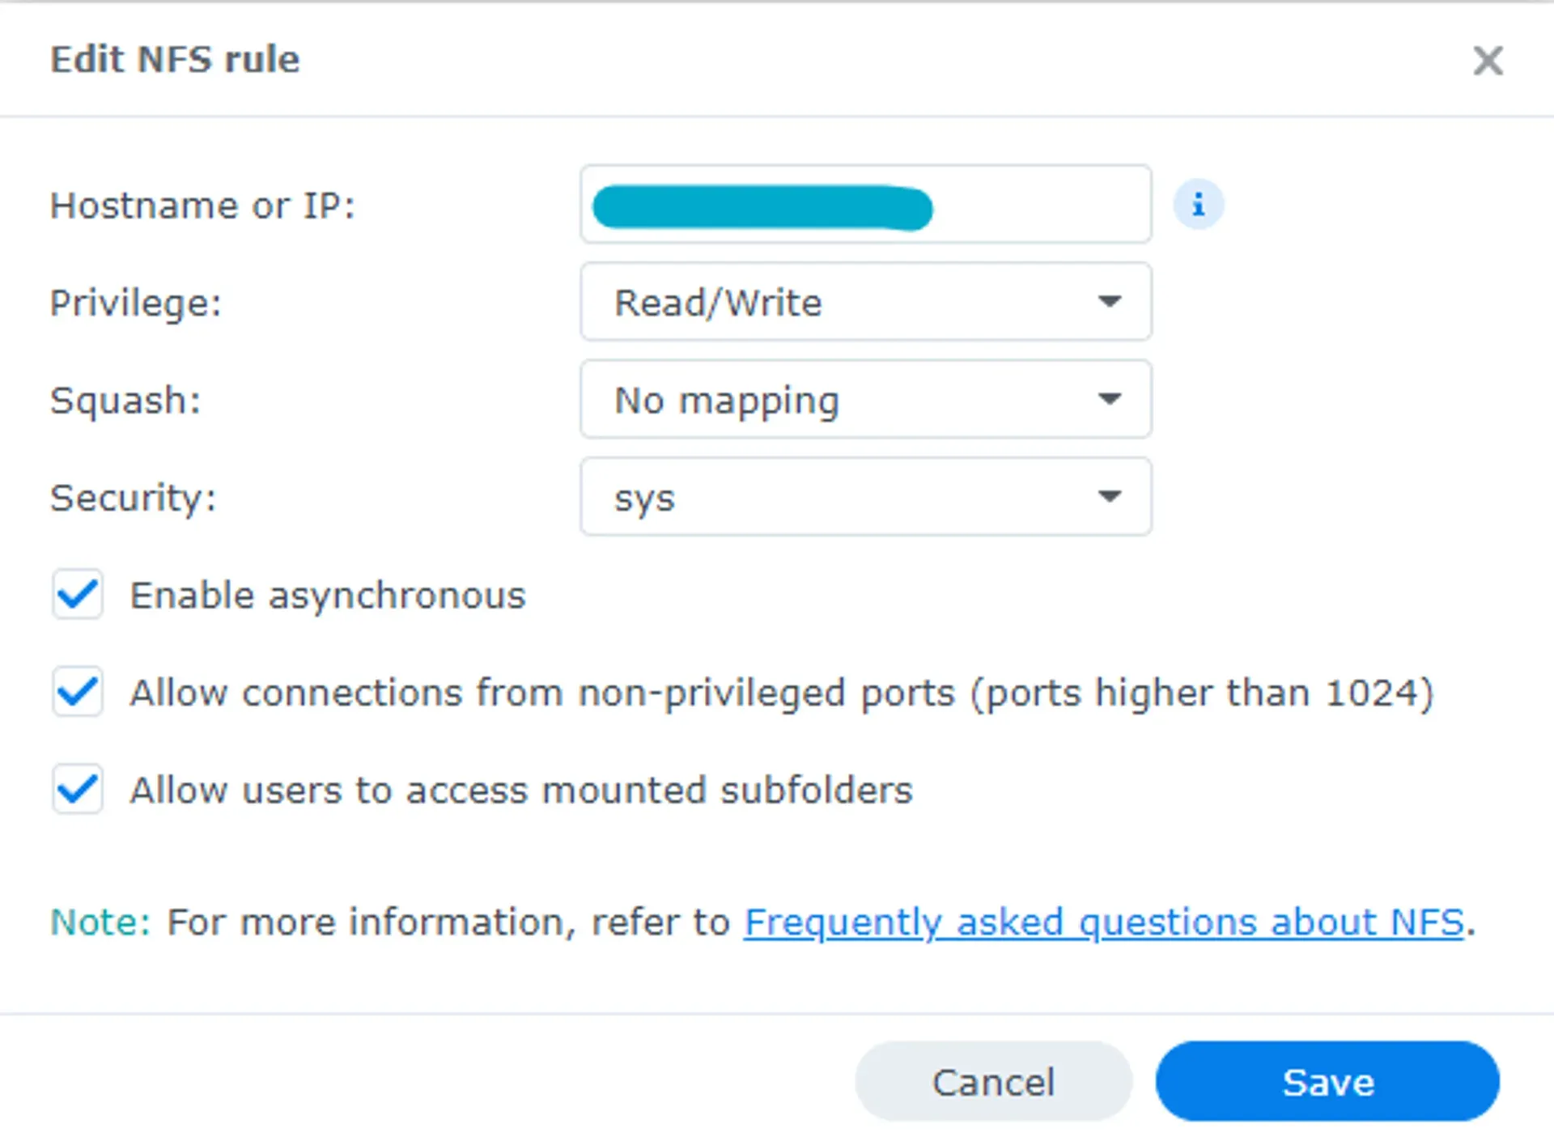Open the Privilege Read/Write dropdown
Viewport: 1554px width, 1141px height.
pos(866,302)
